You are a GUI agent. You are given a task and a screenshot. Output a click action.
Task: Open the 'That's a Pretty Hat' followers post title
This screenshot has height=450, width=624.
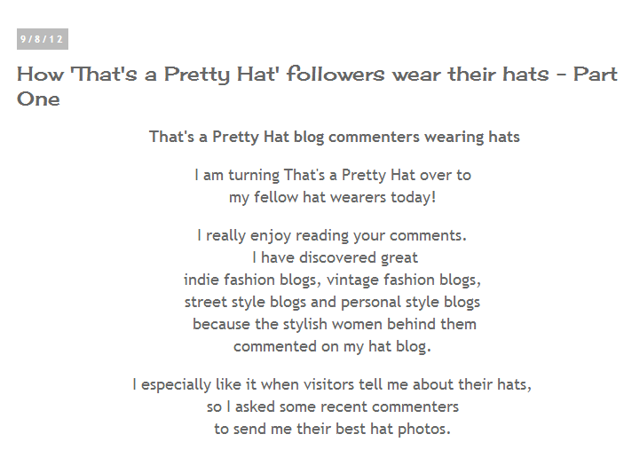coord(317,86)
